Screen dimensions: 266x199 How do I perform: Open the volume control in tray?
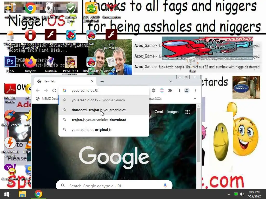pyautogui.click(x=242, y=194)
